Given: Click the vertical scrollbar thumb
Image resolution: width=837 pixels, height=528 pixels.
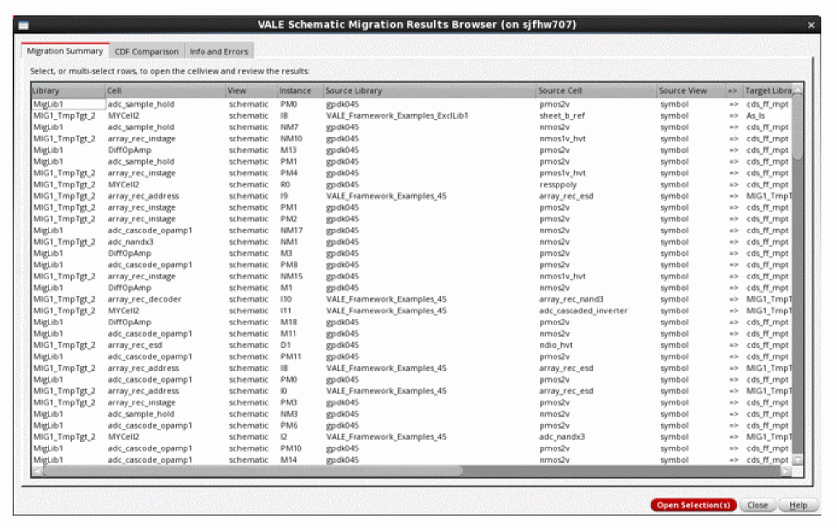Looking at the screenshot, I should 797,126.
